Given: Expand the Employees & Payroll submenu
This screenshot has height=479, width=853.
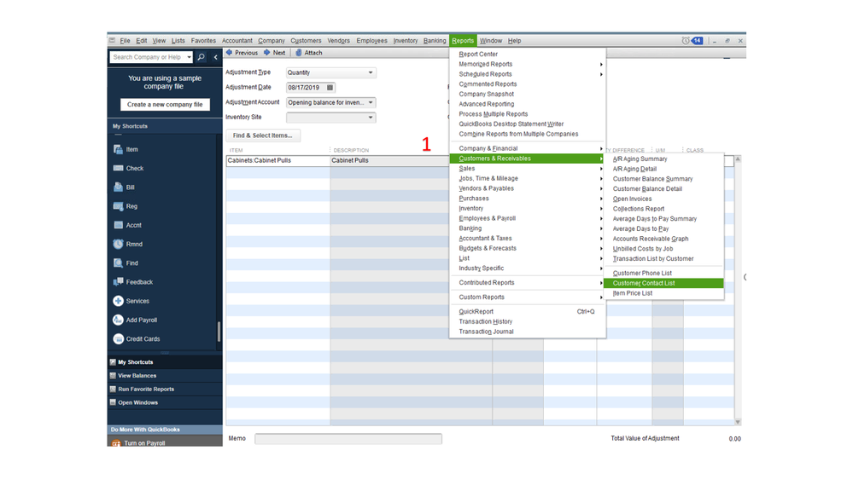Looking at the screenshot, I should (527, 218).
